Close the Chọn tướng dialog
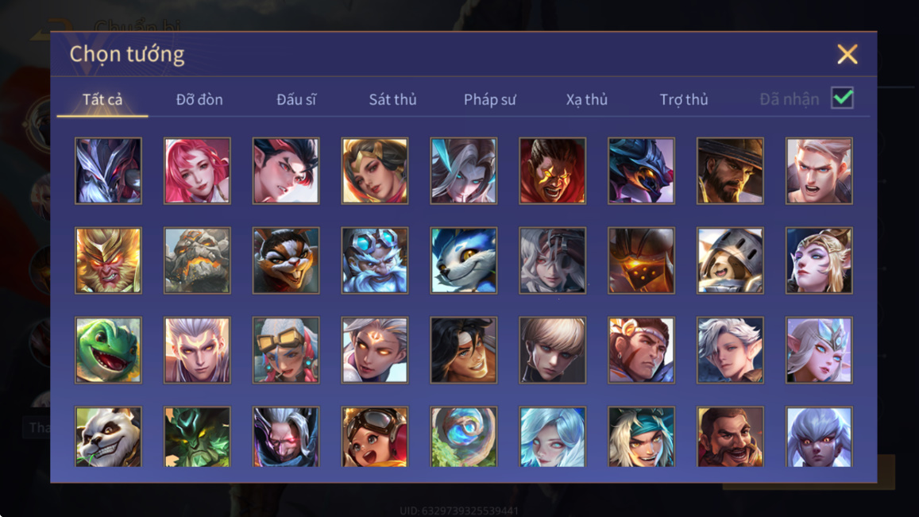The image size is (919, 517). click(x=847, y=54)
